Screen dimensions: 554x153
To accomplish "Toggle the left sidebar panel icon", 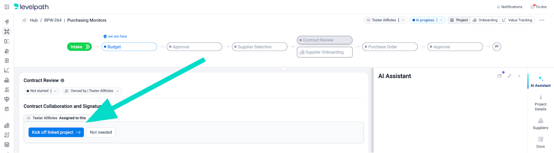I will (x=7, y=7).
